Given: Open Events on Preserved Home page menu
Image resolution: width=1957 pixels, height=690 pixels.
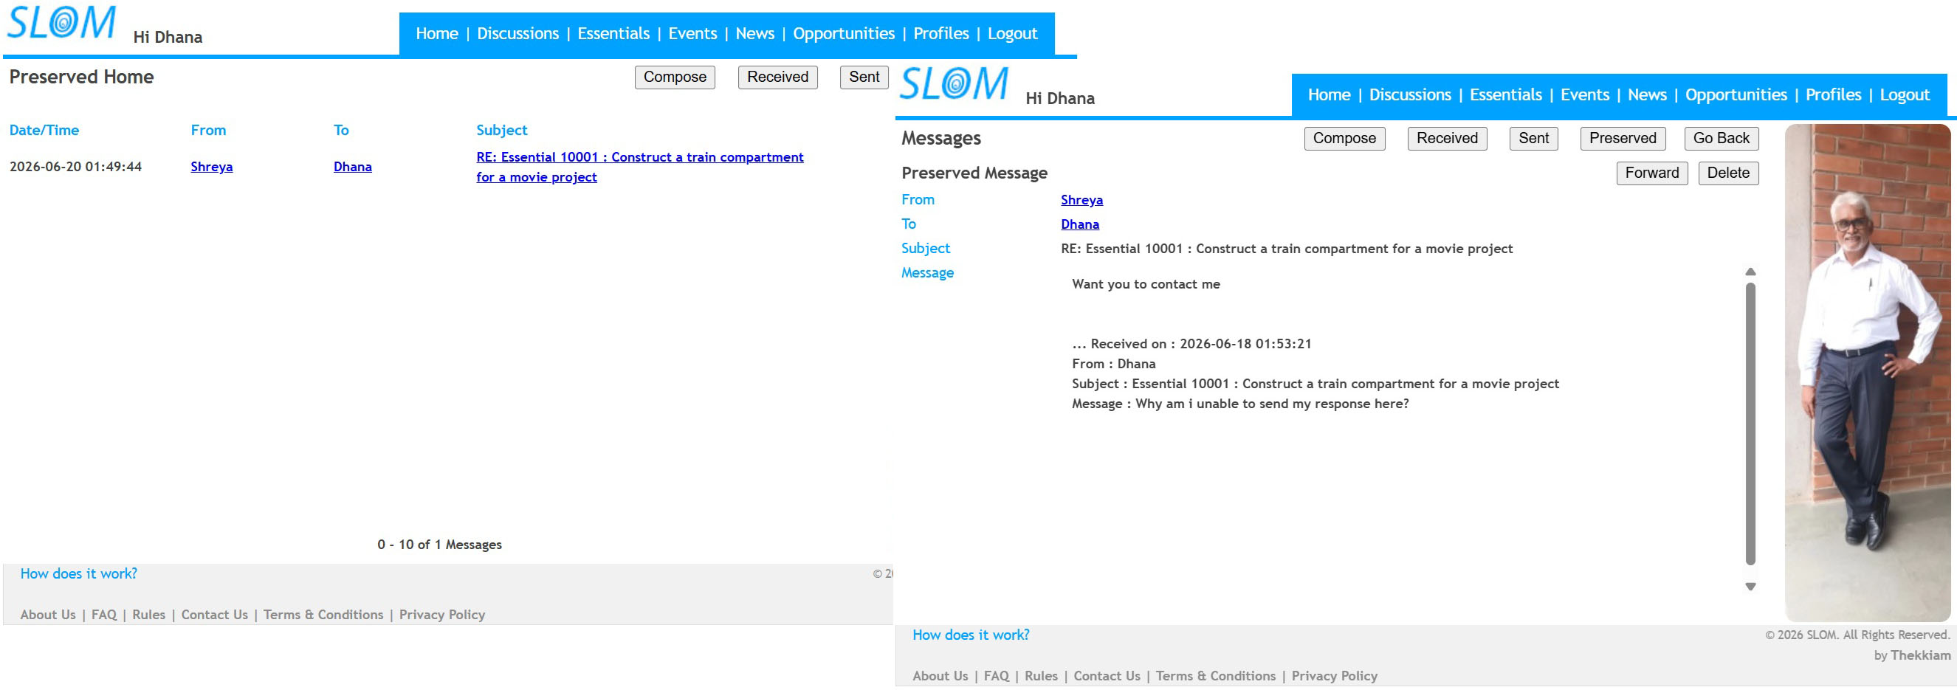Looking at the screenshot, I should coord(693,33).
